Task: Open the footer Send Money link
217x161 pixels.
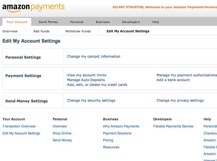Action: 62,140
